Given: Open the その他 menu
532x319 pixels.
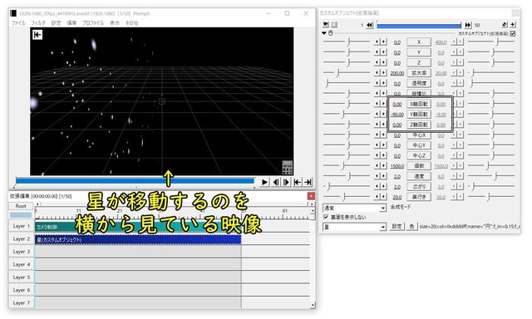Looking at the screenshot, I should pyautogui.click(x=131, y=22).
